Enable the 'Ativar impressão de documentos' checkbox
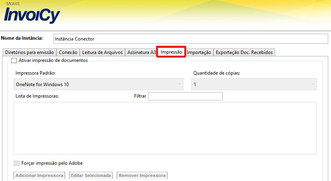This screenshot has width=331, height=181. [14, 61]
